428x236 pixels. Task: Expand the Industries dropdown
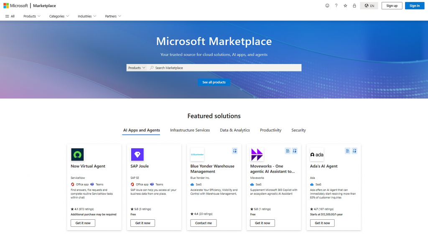click(x=87, y=16)
